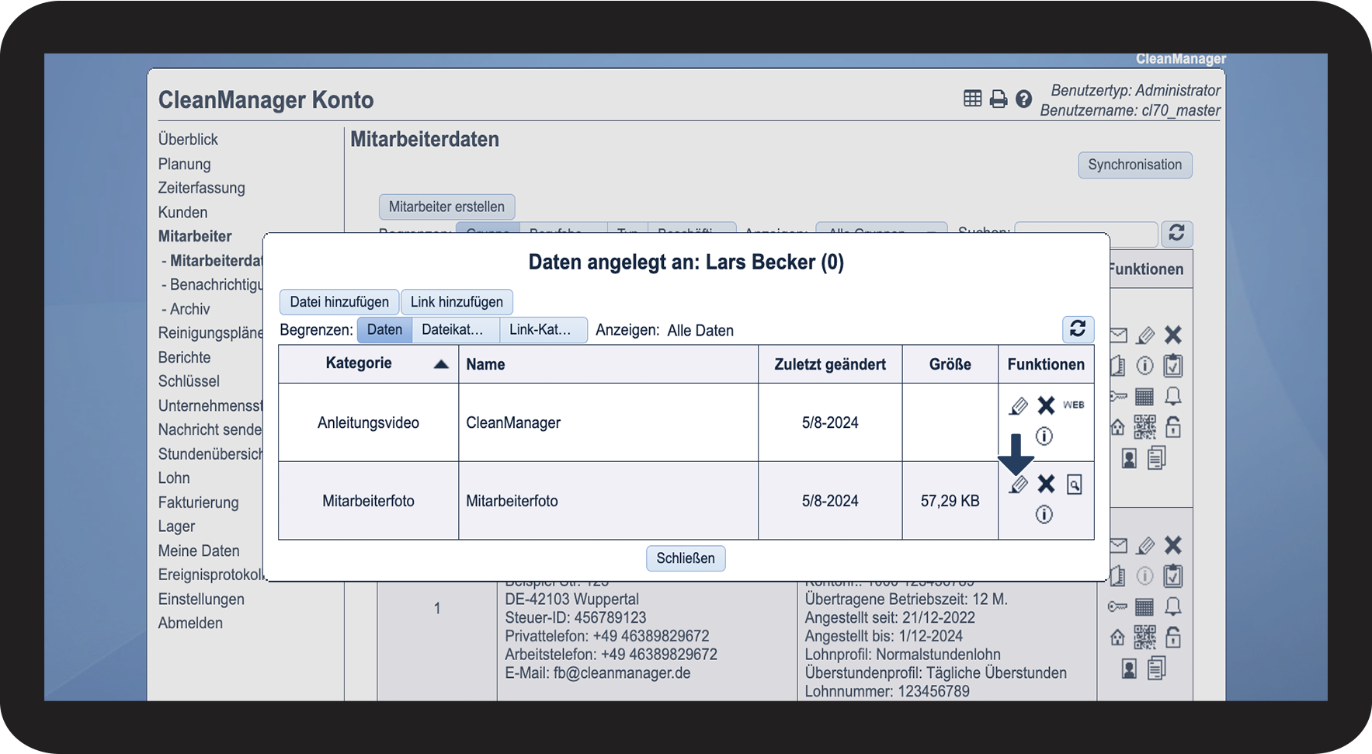Click the bell notification icon in Funktionen
The width and height of the screenshot is (1372, 754).
pyautogui.click(x=1172, y=397)
